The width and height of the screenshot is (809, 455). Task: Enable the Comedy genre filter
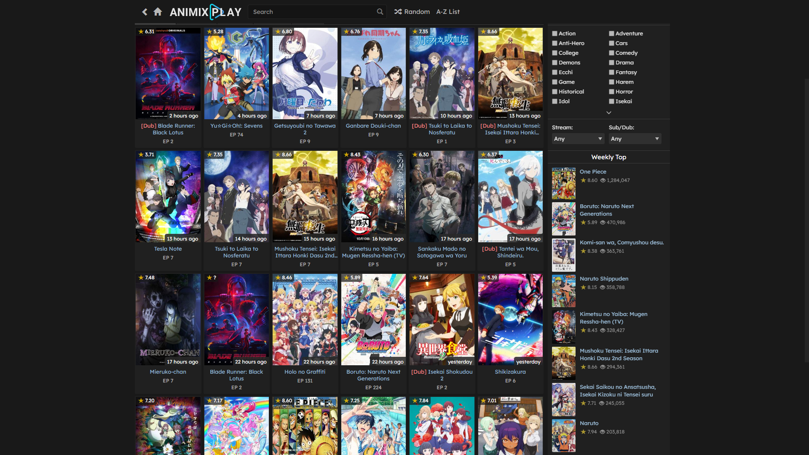(x=611, y=53)
